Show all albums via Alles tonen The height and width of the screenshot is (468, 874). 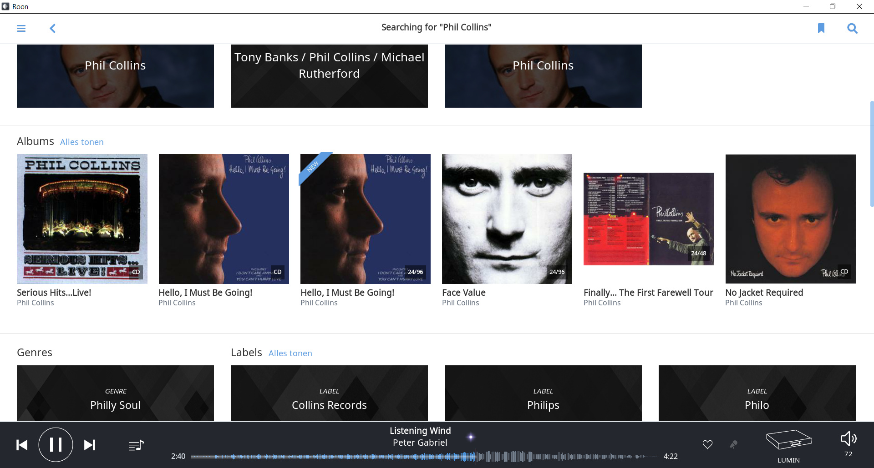pyautogui.click(x=82, y=142)
